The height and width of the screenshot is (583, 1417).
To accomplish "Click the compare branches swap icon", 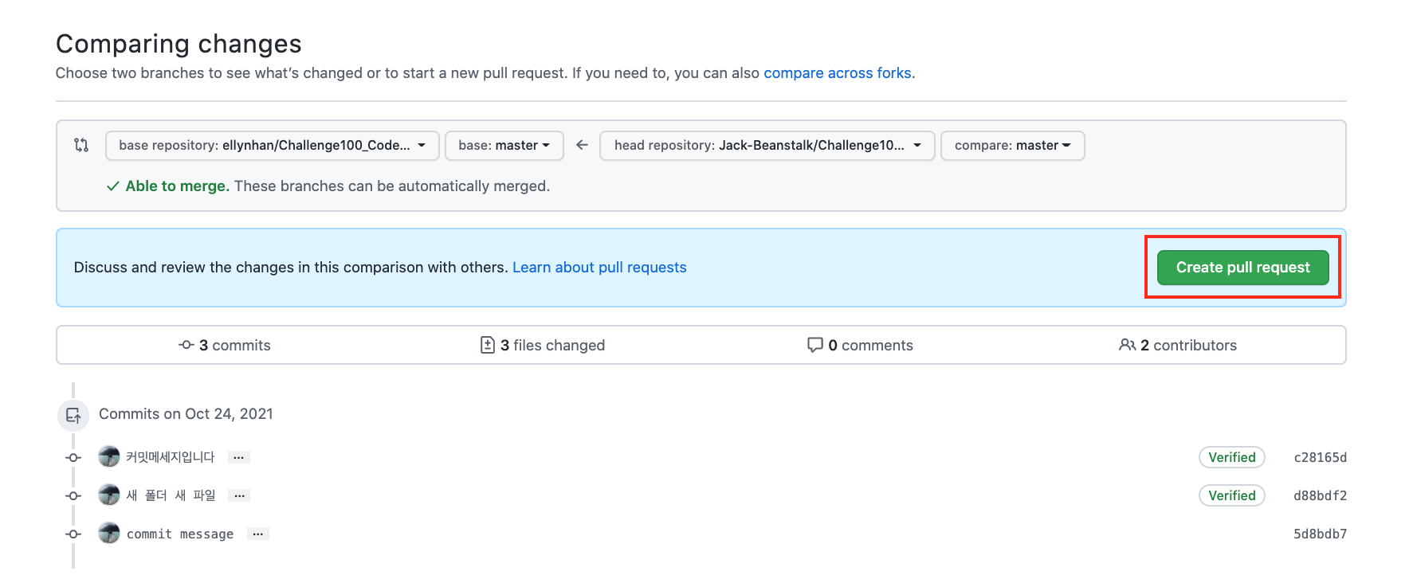I will (81, 145).
